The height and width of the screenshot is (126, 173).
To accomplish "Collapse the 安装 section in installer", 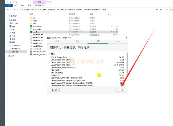I will (x=49, y=54).
